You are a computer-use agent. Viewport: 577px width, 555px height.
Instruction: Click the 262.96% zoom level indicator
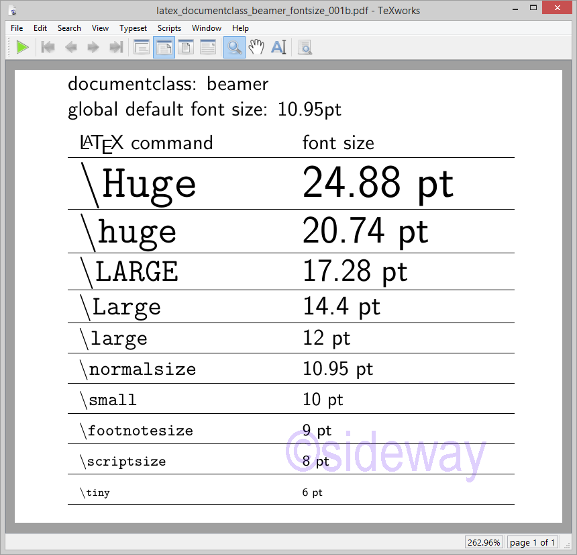click(x=484, y=542)
